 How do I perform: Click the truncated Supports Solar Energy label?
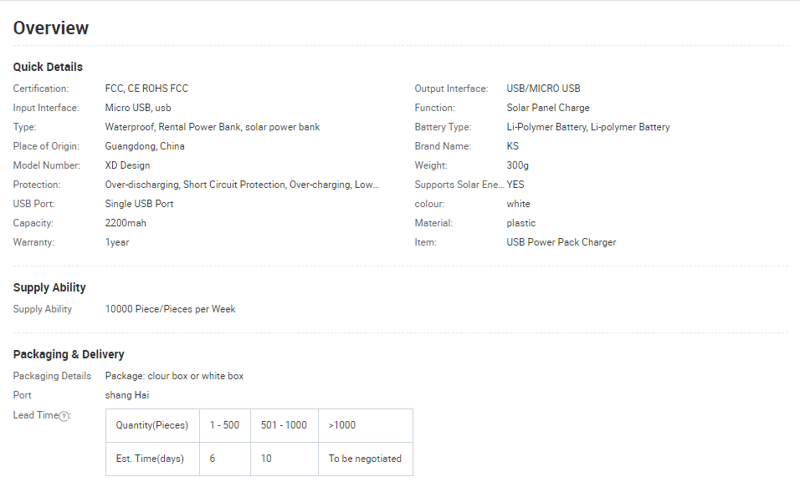(x=459, y=185)
